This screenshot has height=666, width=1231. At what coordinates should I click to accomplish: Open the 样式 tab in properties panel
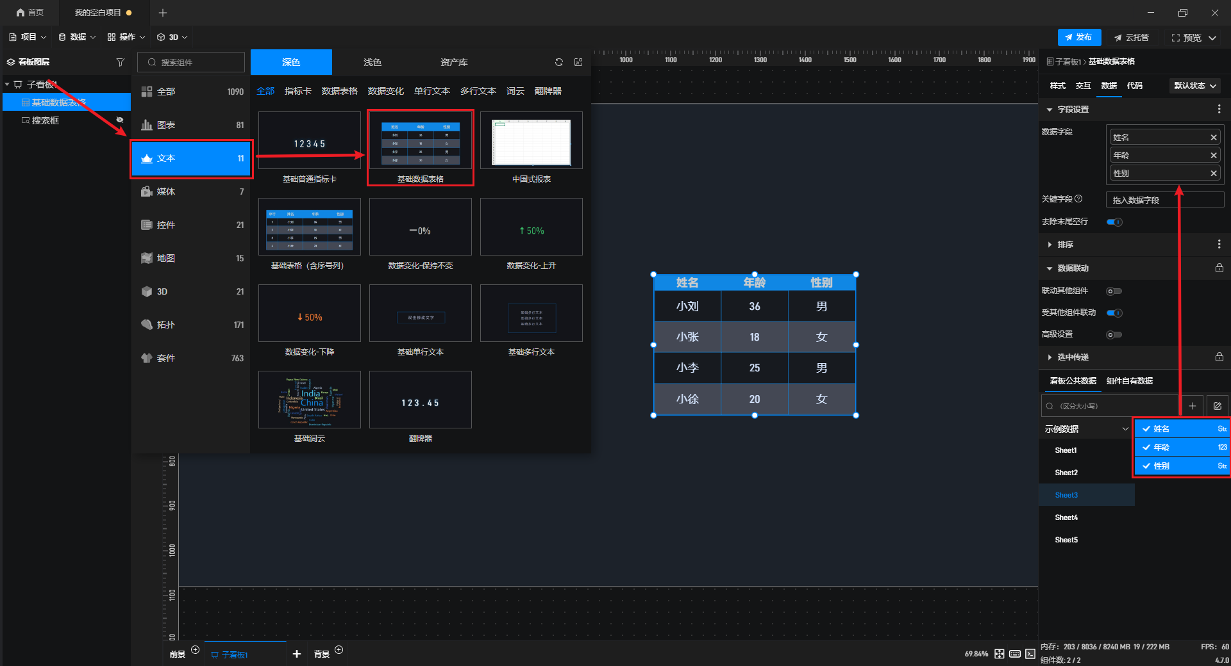pyautogui.click(x=1057, y=86)
